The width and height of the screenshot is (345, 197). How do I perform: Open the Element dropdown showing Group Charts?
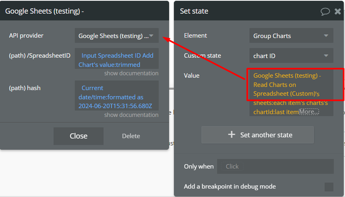291,36
